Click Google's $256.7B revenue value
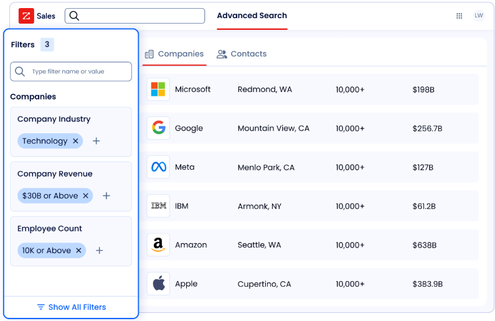Screen dimensions: 495x321 coord(427,129)
